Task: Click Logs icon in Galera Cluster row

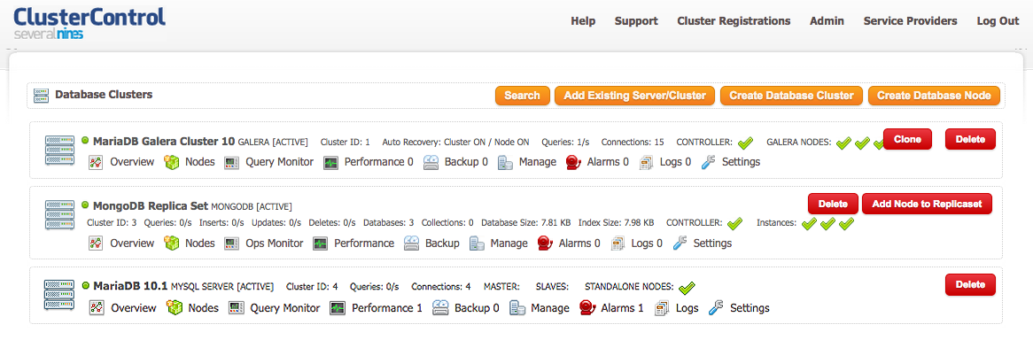Action: pos(646,162)
